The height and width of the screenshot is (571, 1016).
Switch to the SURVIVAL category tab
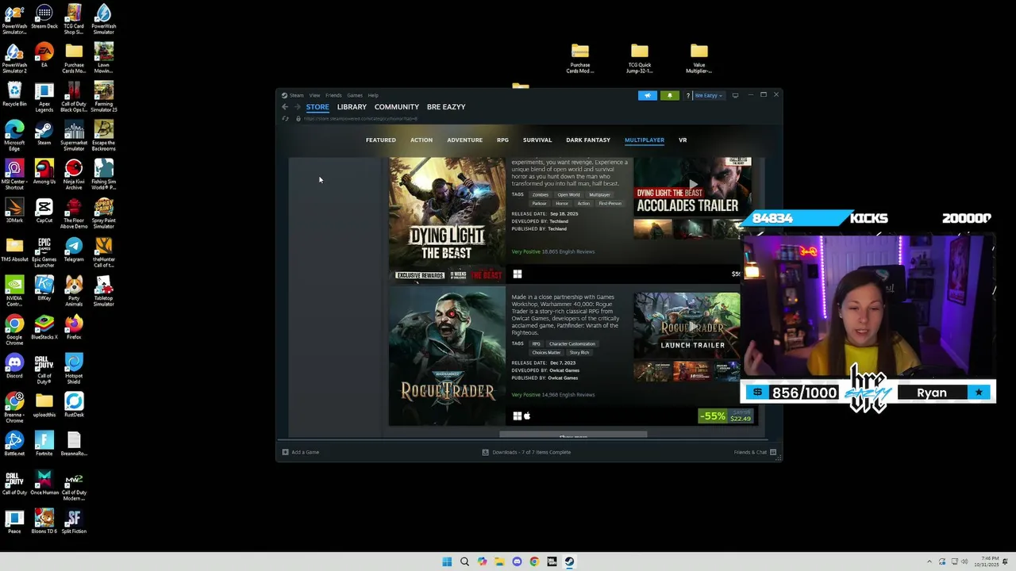(537, 140)
